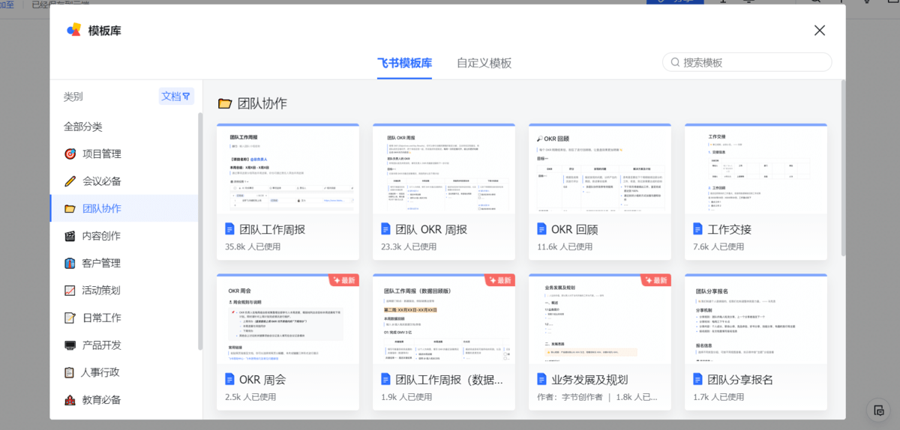The width and height of the screenshot is (900, 430).
Task: Click the template grid vertical scrollbar
Action: [x=843, y=169]
